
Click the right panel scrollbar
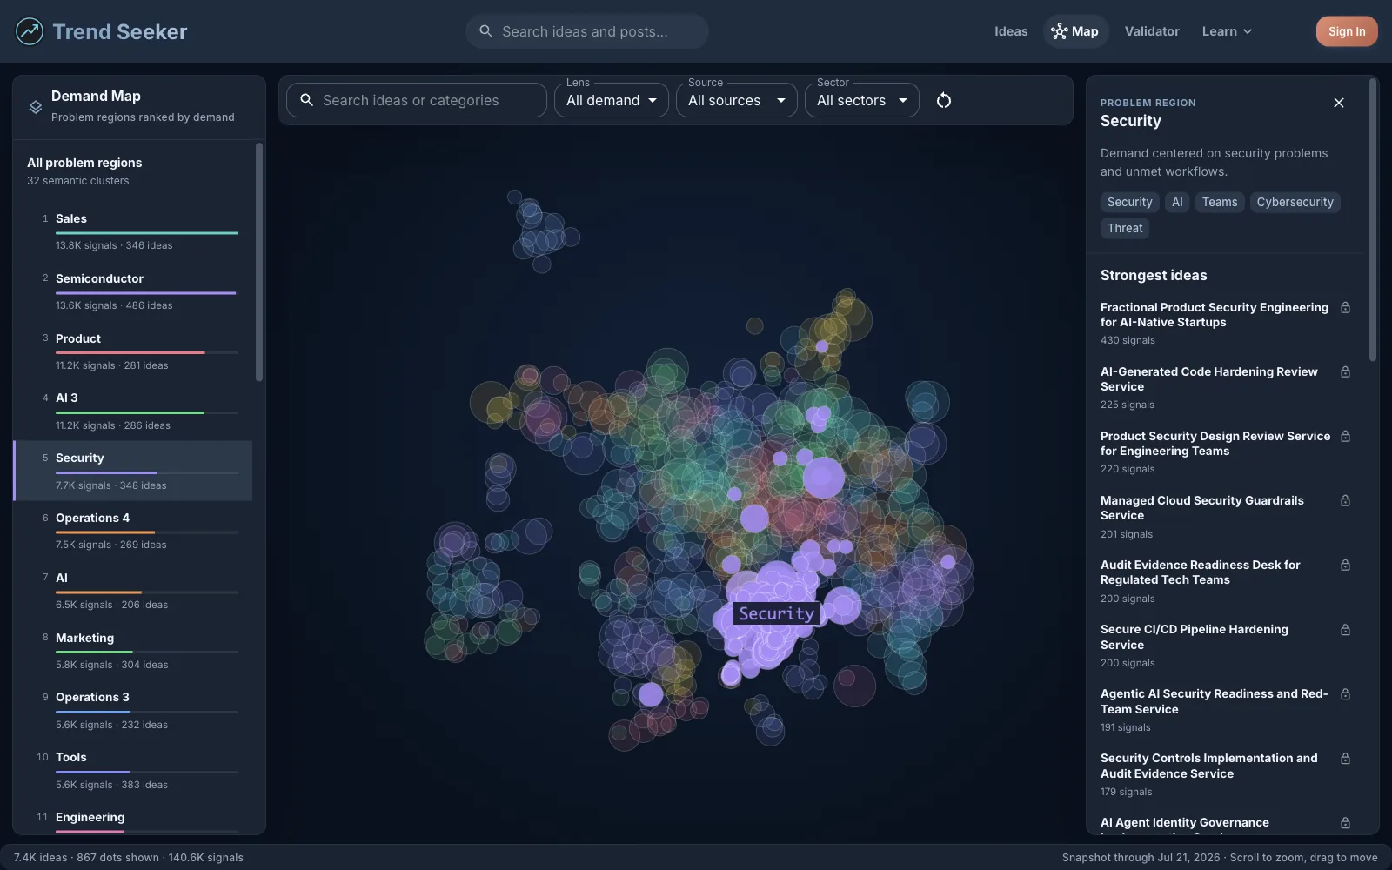[x=1373, y=219]
